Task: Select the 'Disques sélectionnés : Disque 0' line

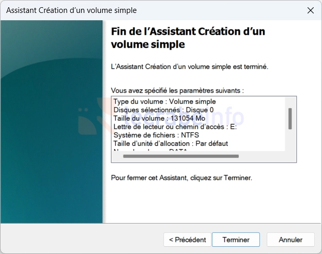Action: pos(163,110)
